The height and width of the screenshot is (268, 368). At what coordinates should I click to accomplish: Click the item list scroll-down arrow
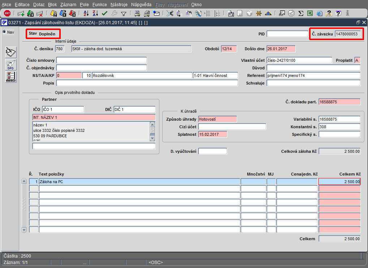tap(24, 230)
